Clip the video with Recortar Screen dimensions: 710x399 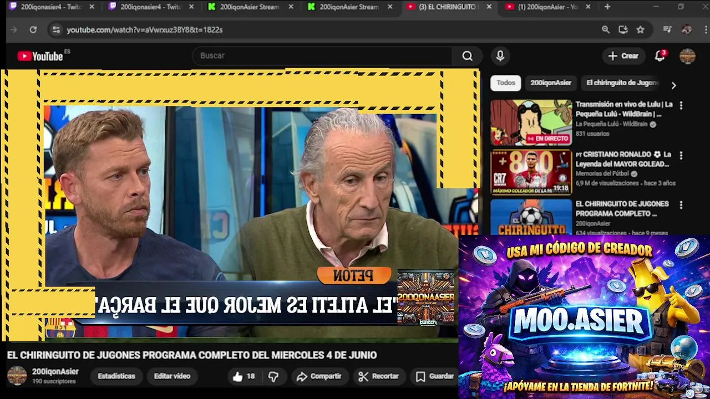[379, 376]
